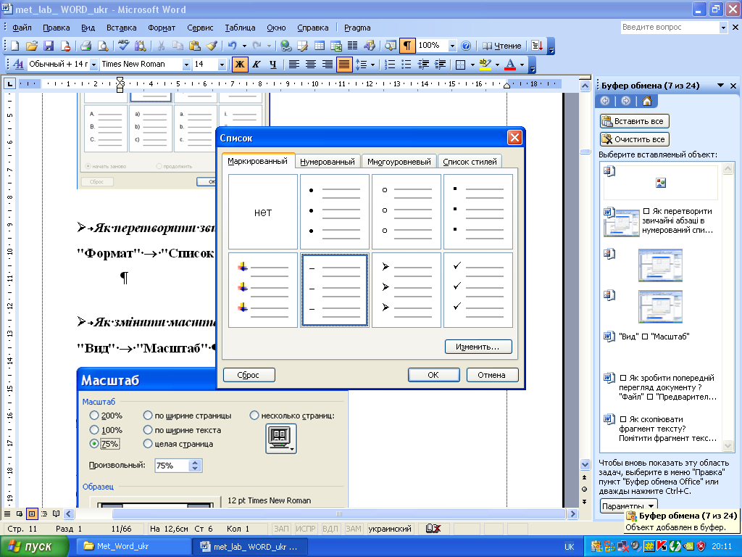The width and height of the screenshot is (742, 557).
Task: Click the font color red A swatch
Action: coord(510,65)
